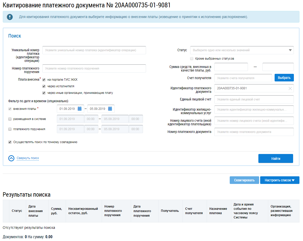Click 'Свернуть поиск' link
303x241 pixels.
pos(28,158)
